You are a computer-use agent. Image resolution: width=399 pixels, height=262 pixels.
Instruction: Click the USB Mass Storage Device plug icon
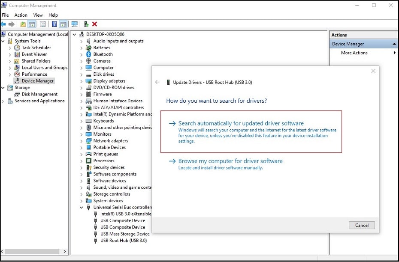[95, 234]
